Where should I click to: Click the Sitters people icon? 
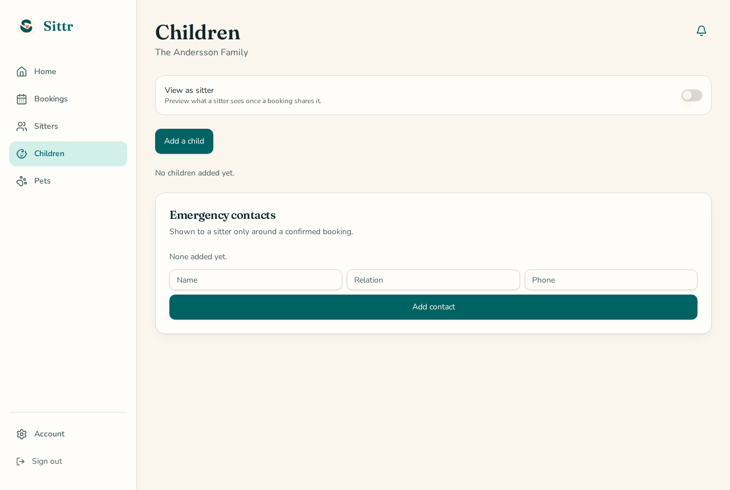click(x=22, y=126)
